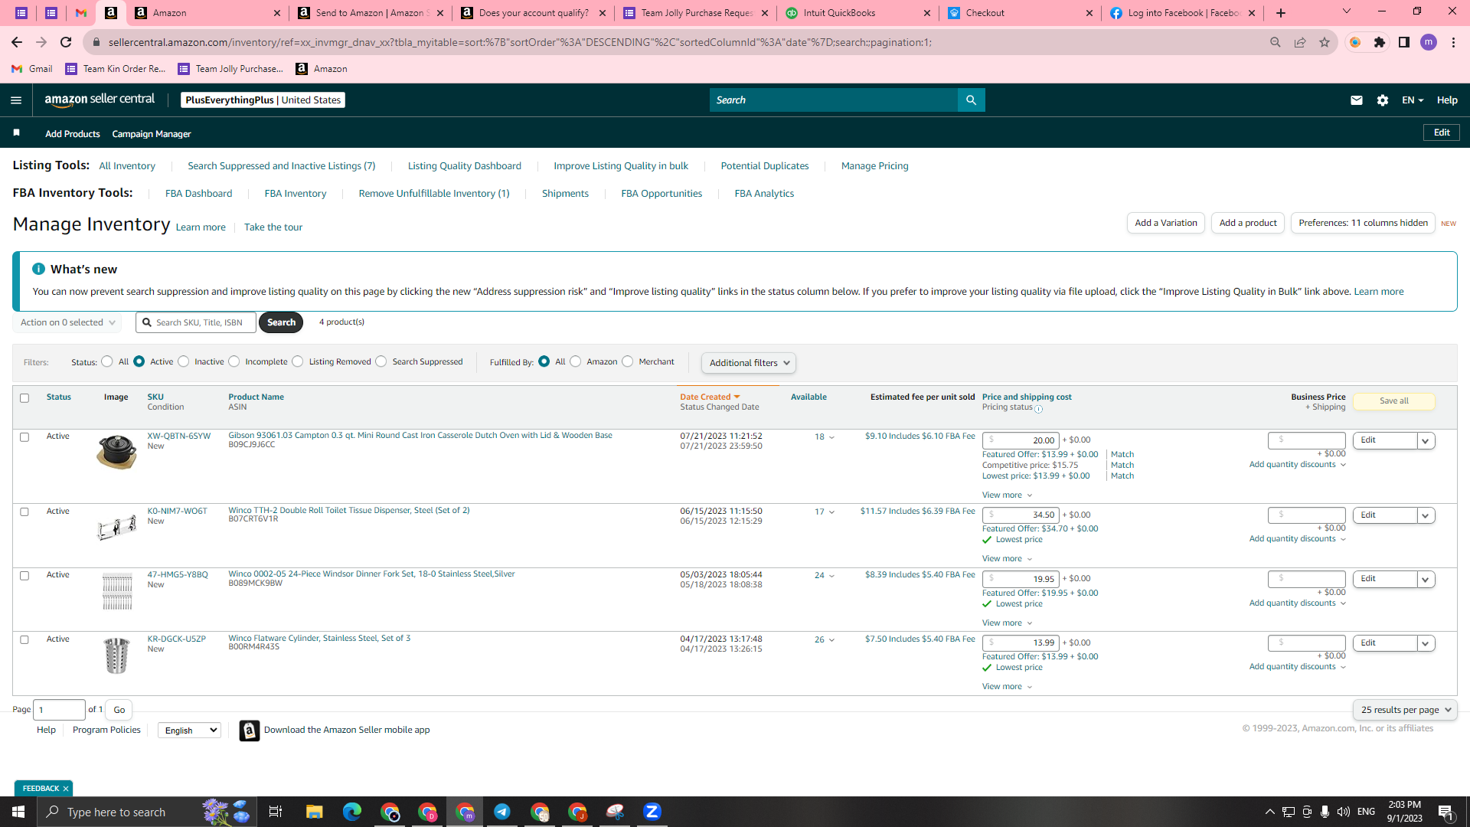The image size is (1470, 827).
Task: Open Preferences: 11 columns hidden
Action: click(1363, 223)
